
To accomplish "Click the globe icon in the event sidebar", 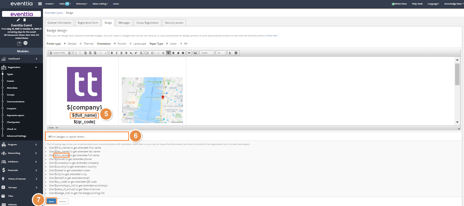I will [x=25, y=43].
